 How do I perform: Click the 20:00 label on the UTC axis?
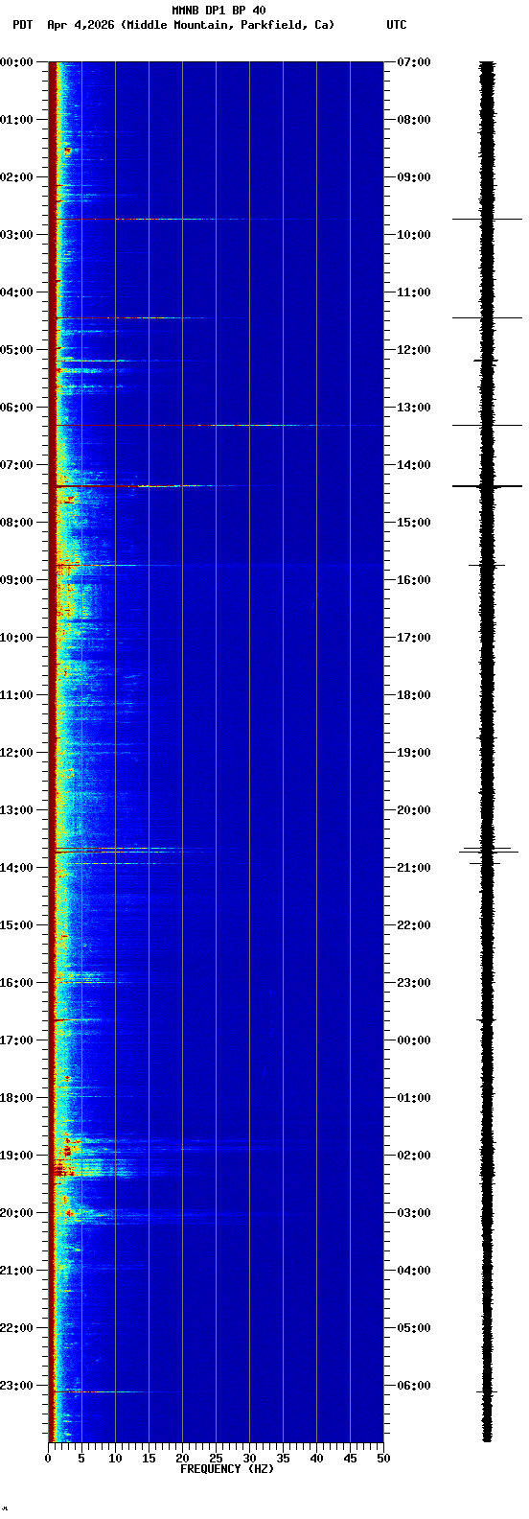point(414,810)
